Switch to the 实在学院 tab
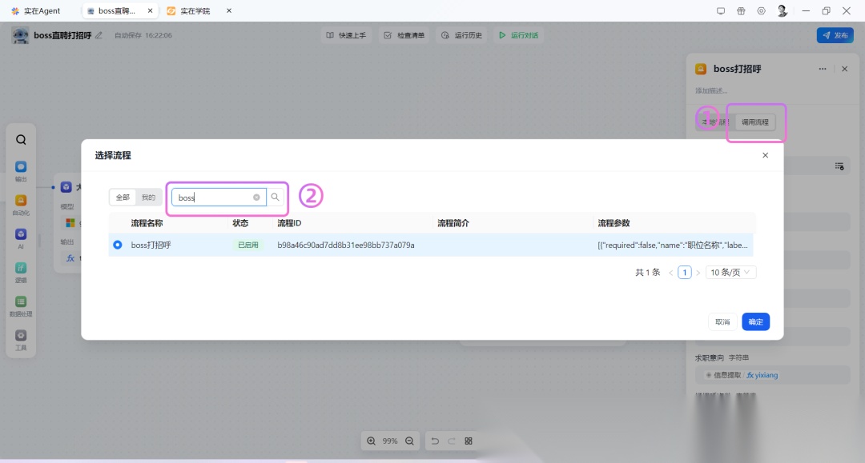 190,11
